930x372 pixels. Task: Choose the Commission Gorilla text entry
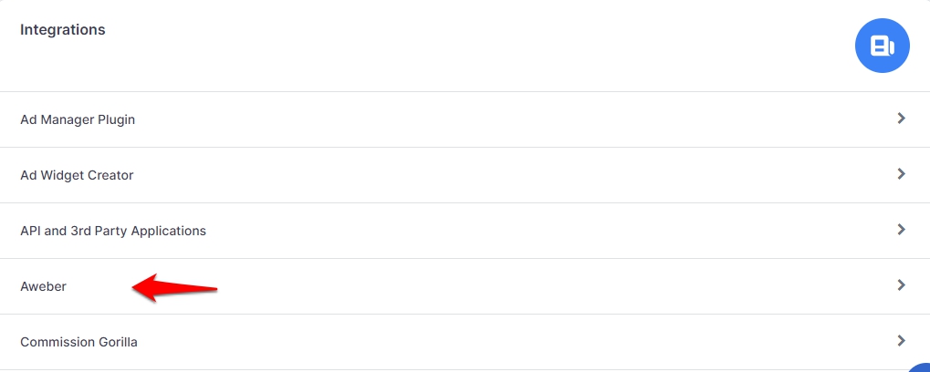click(78, 342)
